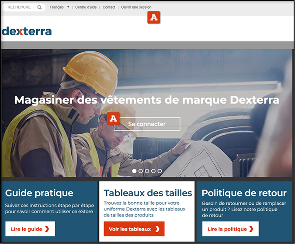Select the third carousel slide dot
The image size is (295, 244).
(147, 171)
